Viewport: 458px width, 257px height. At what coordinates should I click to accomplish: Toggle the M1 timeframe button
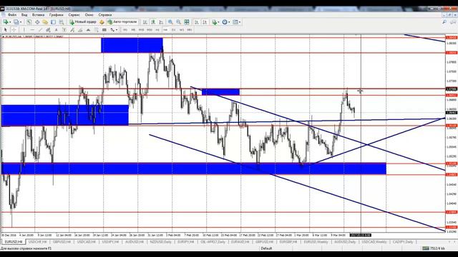coord(125,30)
